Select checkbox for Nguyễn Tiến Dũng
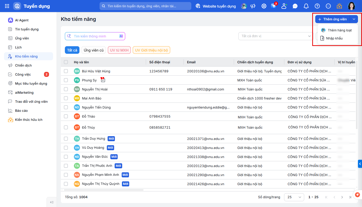362x207 pixels. (66, 107)
